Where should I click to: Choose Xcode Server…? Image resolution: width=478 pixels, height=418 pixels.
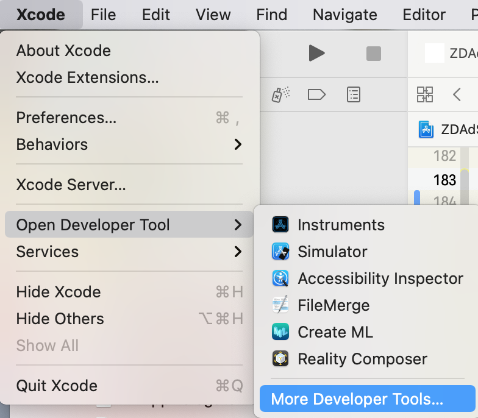[x=129, y=185]
